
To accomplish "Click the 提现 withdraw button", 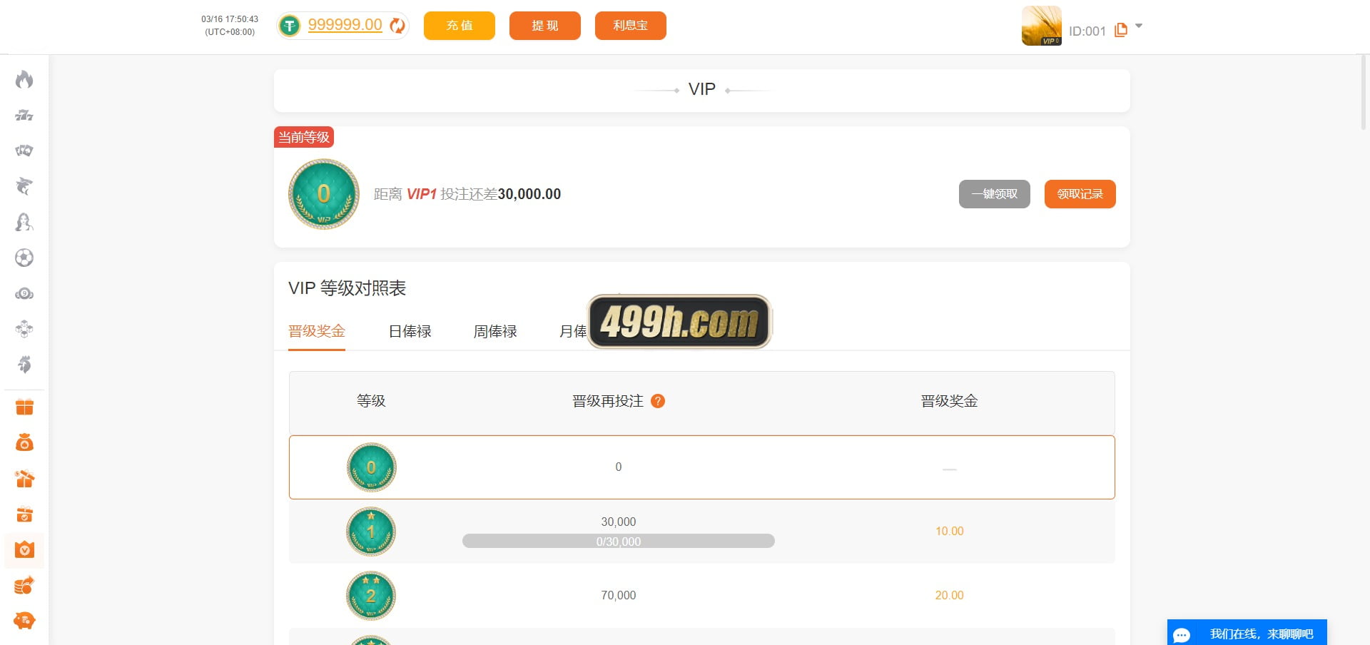I will pyautogui.click(x=545, y=26).
